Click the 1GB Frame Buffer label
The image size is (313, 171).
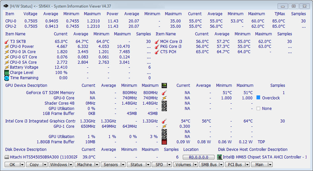[x=59, y=114]
